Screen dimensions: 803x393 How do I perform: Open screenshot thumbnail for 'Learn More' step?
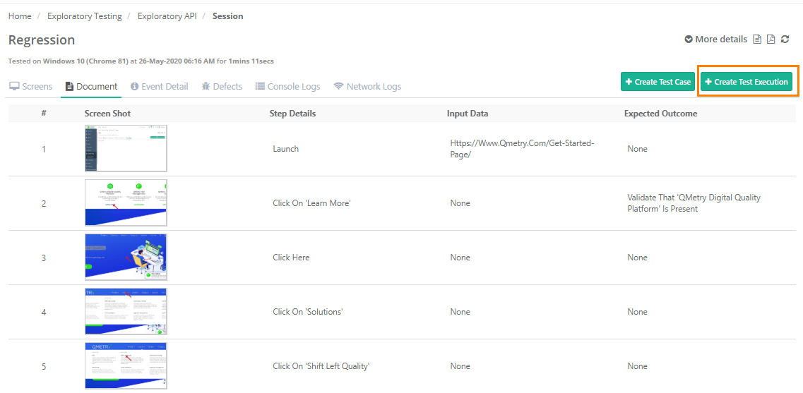(126, 203)
